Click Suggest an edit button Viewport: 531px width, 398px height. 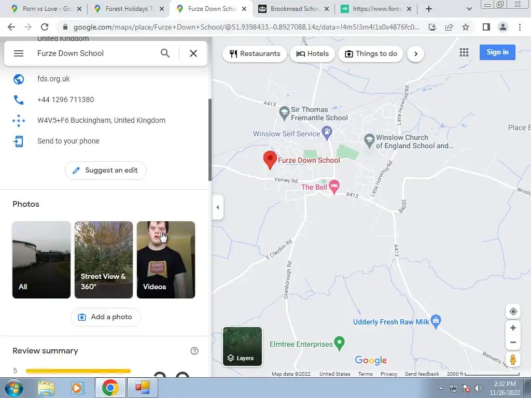(x=106, y=170)
